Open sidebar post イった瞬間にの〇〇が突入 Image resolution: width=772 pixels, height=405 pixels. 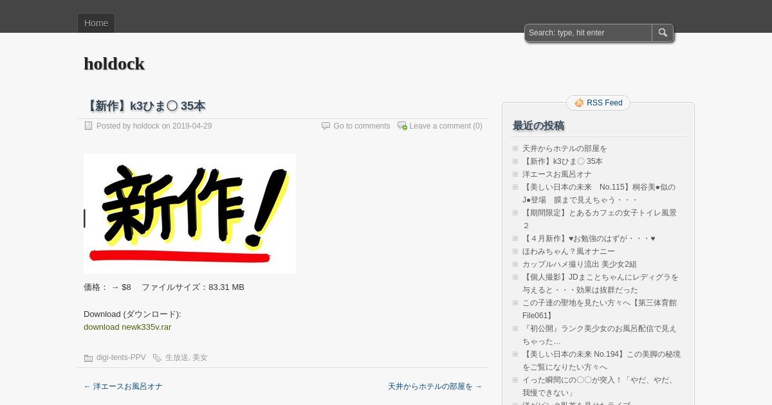pyautogui.click(x=600, y=386)
